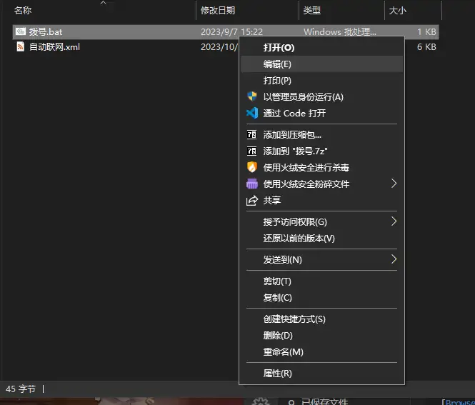The height and width of the screenshot is (405, 475).
Task: Sort by the 修改日期 column header
Action: point(218,11)
